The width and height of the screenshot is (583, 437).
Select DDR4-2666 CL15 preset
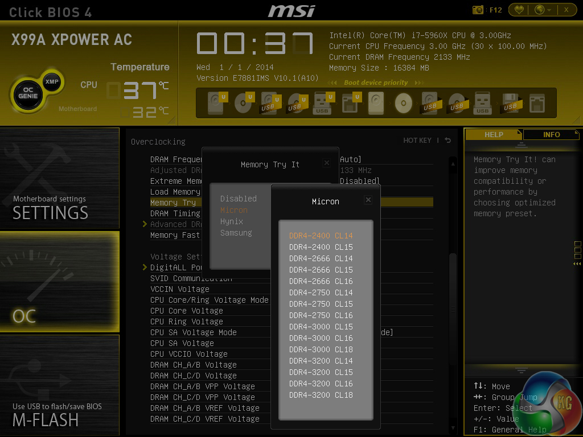[321, 270]
